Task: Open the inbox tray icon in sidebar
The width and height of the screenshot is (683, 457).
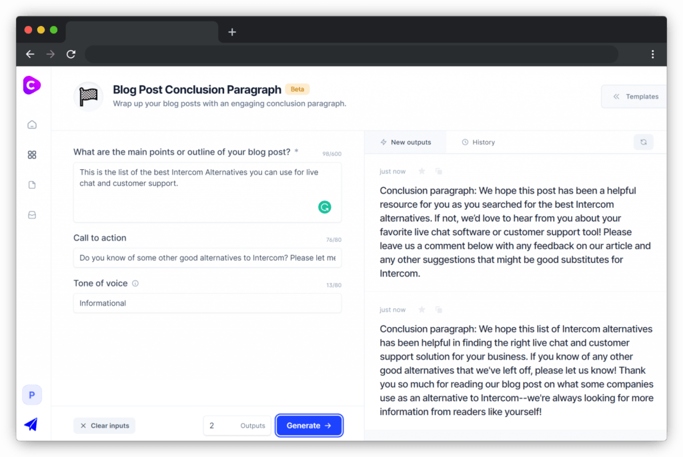Action: [x=32, y=215]
